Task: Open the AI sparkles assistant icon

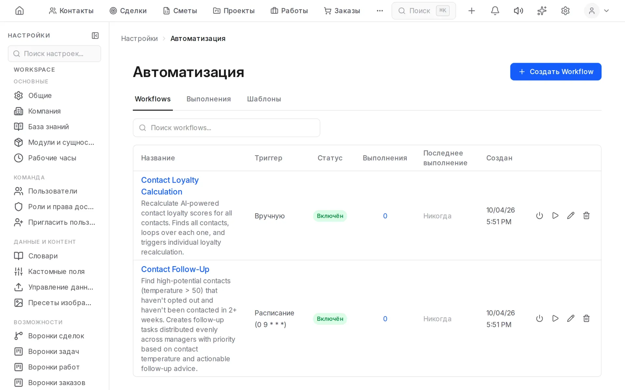Action: click(542, 11)
